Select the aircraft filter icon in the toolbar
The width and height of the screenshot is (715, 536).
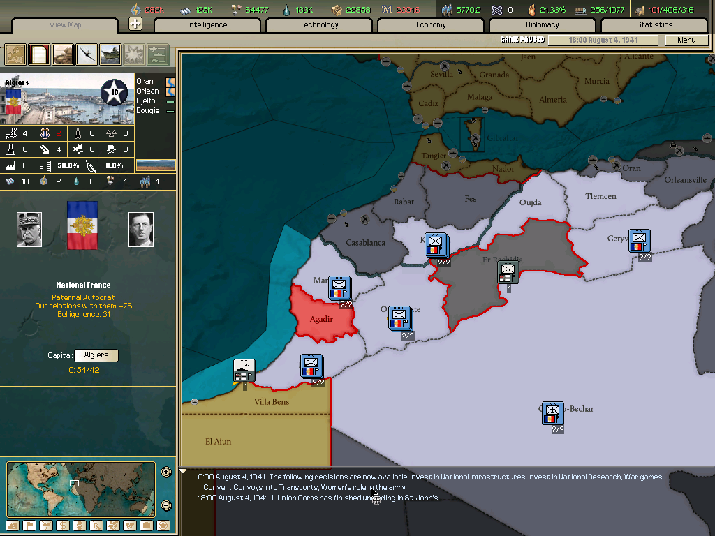click(86, 54)
